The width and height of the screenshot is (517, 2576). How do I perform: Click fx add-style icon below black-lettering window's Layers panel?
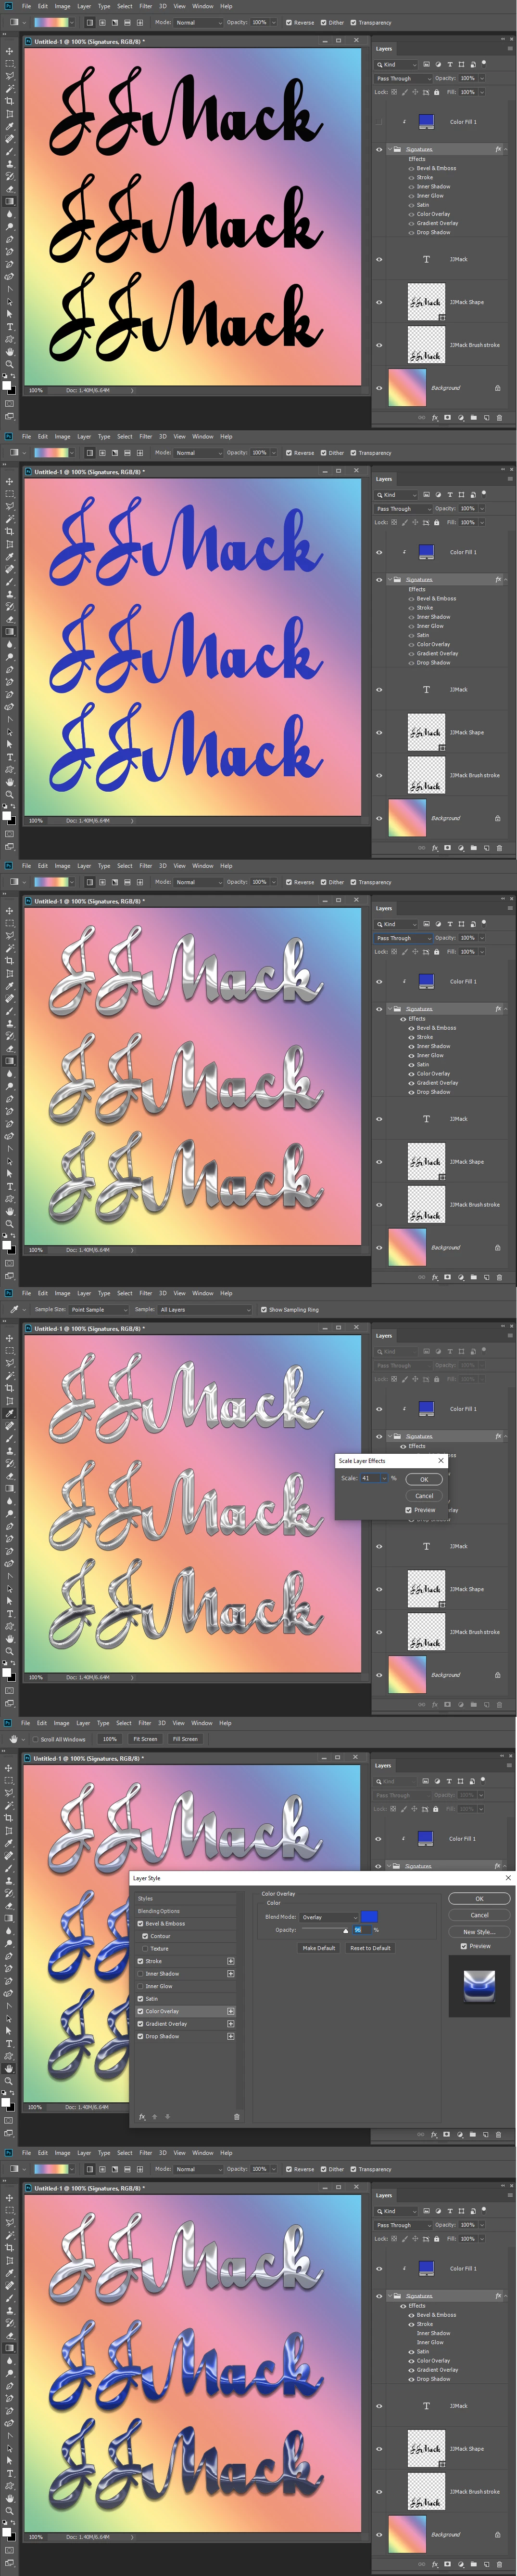434,418
